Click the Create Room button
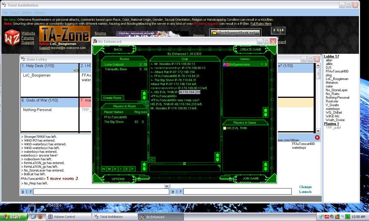The image size is (369, 221). coord(112,98)
